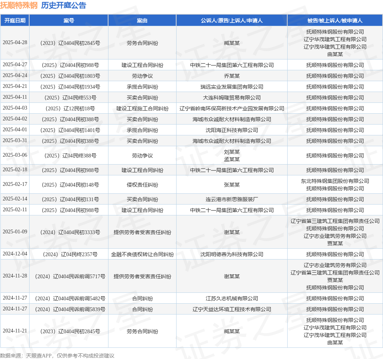The height and width of the screenshot is (359, 383).
Task: Click the 历史开庭公告 heading
Action: (x=64, y=5)
